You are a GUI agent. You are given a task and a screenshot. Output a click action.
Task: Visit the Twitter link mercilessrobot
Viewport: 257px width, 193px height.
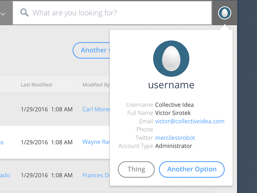175,138
